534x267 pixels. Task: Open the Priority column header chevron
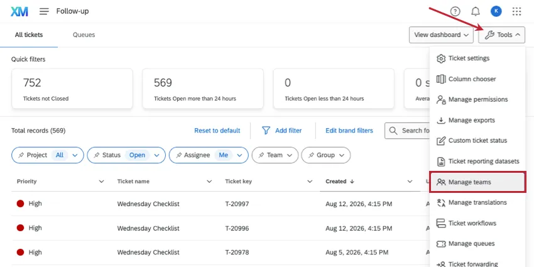tap(101, 182)
